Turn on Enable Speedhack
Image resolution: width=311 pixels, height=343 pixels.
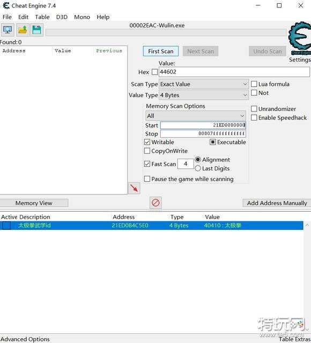point(279,118)
